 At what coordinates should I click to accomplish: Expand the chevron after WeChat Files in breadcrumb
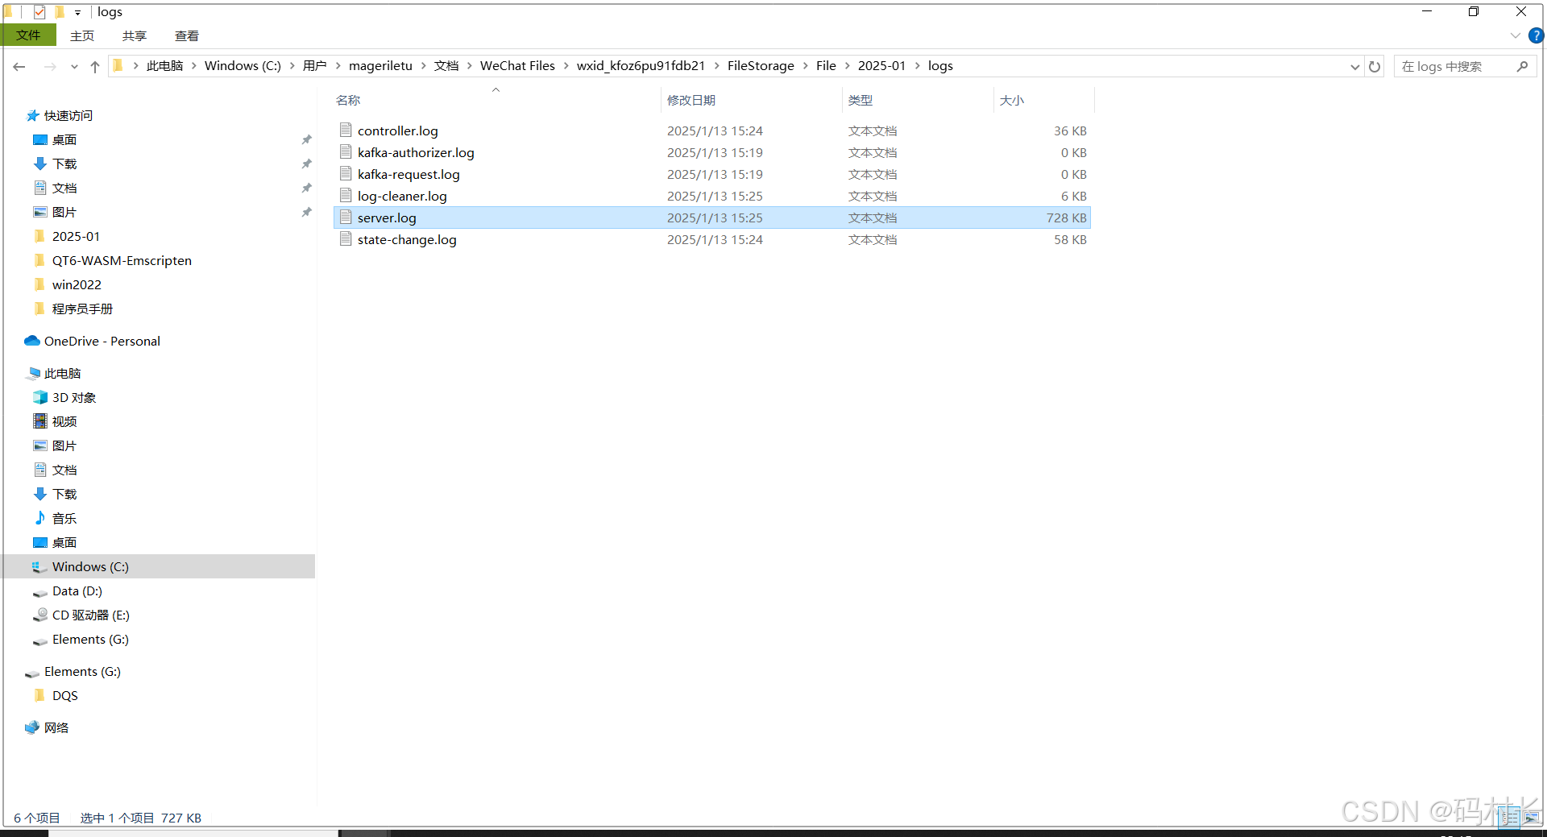point(566,66)
